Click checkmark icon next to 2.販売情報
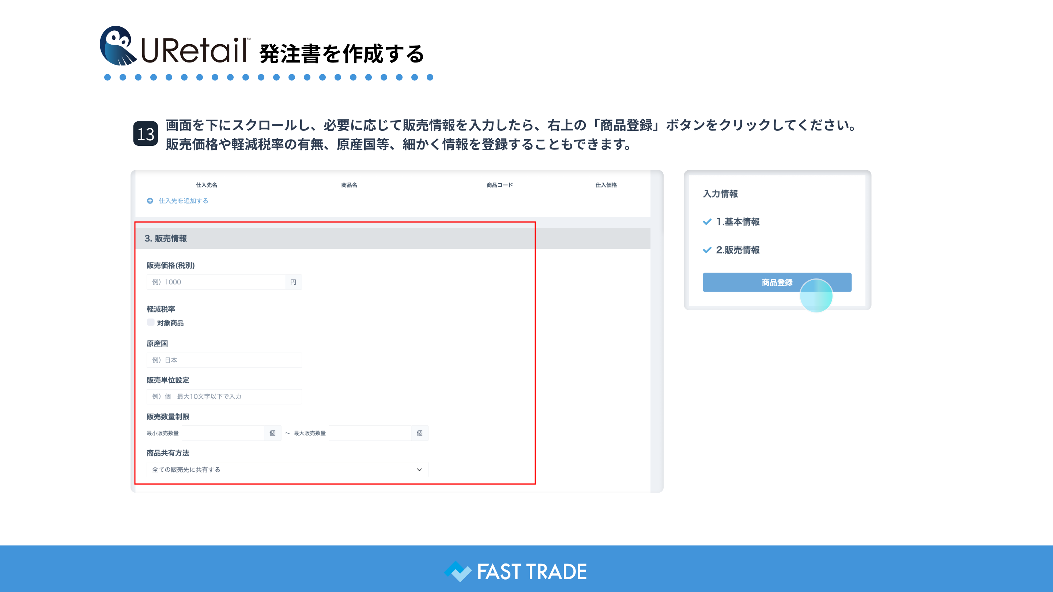Screen dimensions: 1053x592 707,250
